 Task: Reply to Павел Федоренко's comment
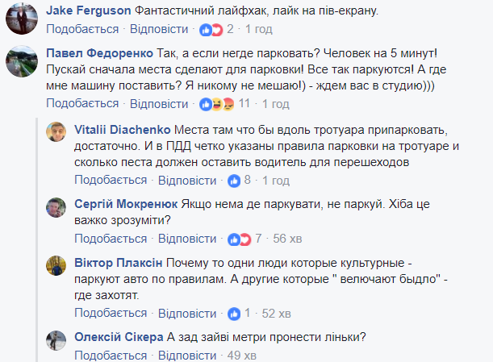tap(161, 103)
